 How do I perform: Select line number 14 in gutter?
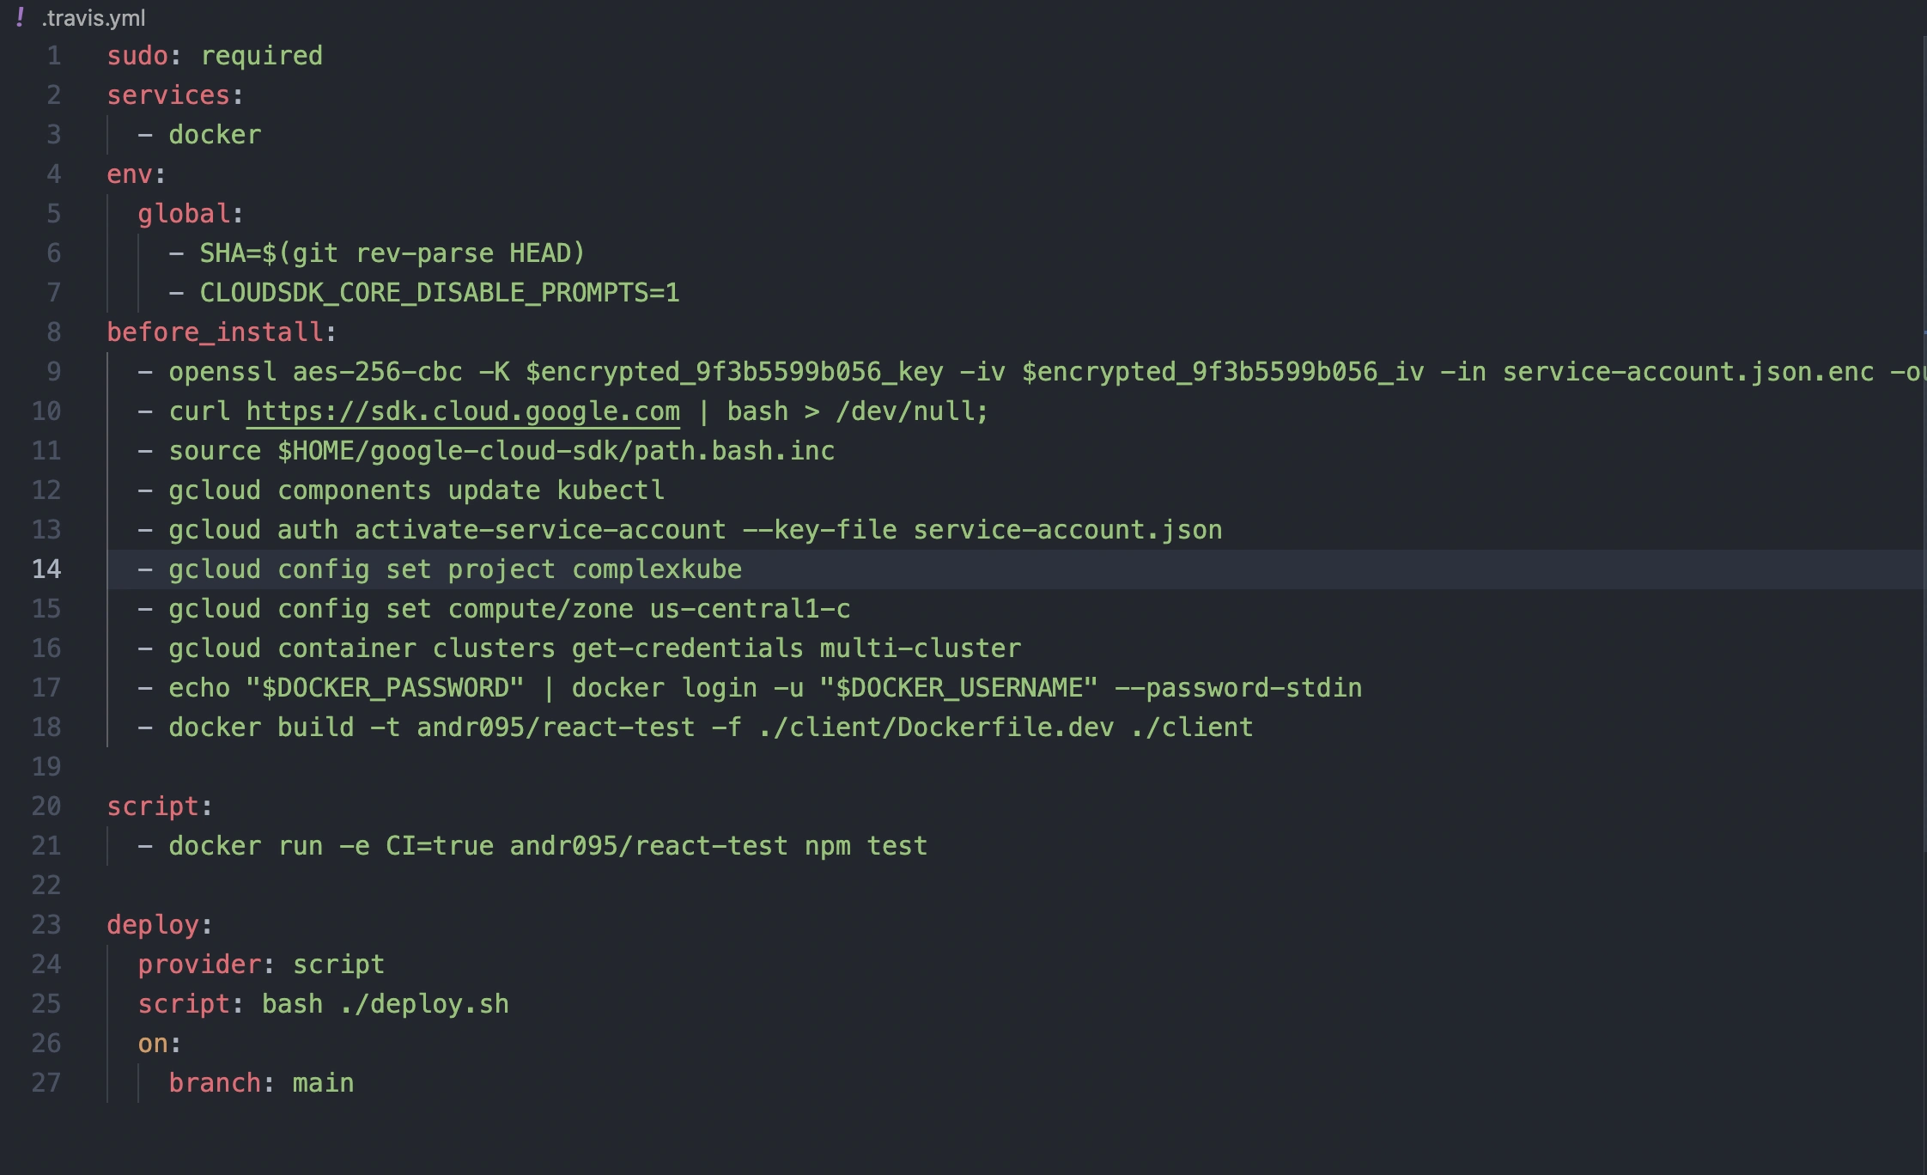point(46,569)
